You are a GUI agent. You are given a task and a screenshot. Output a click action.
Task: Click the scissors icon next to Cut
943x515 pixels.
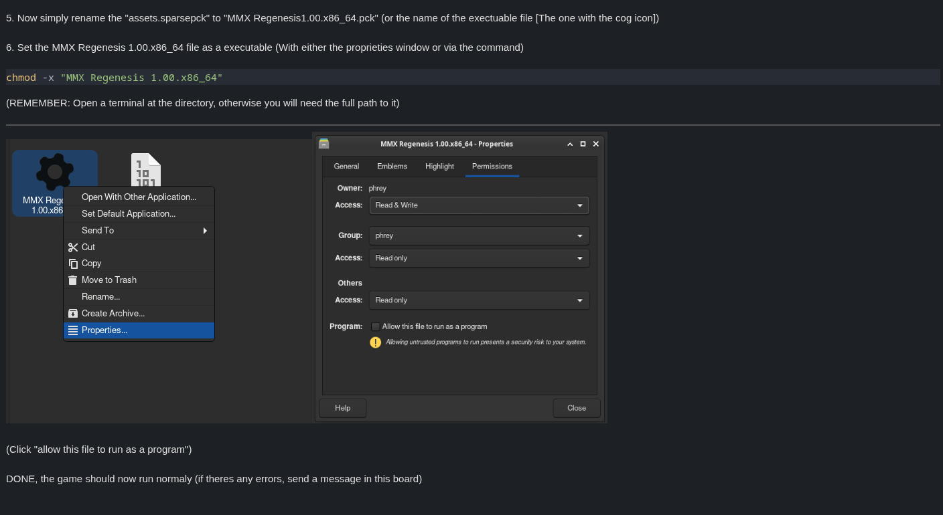coord(73,247)
